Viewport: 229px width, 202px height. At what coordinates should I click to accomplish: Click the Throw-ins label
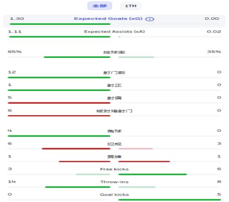[114, 182]
